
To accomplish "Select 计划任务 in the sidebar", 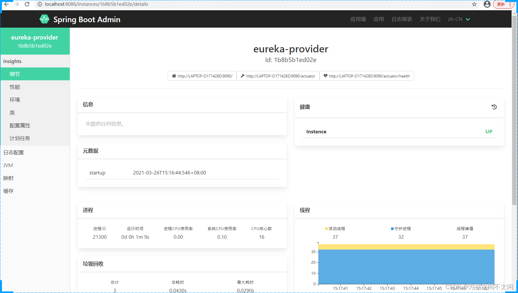I will coord(35,138).
